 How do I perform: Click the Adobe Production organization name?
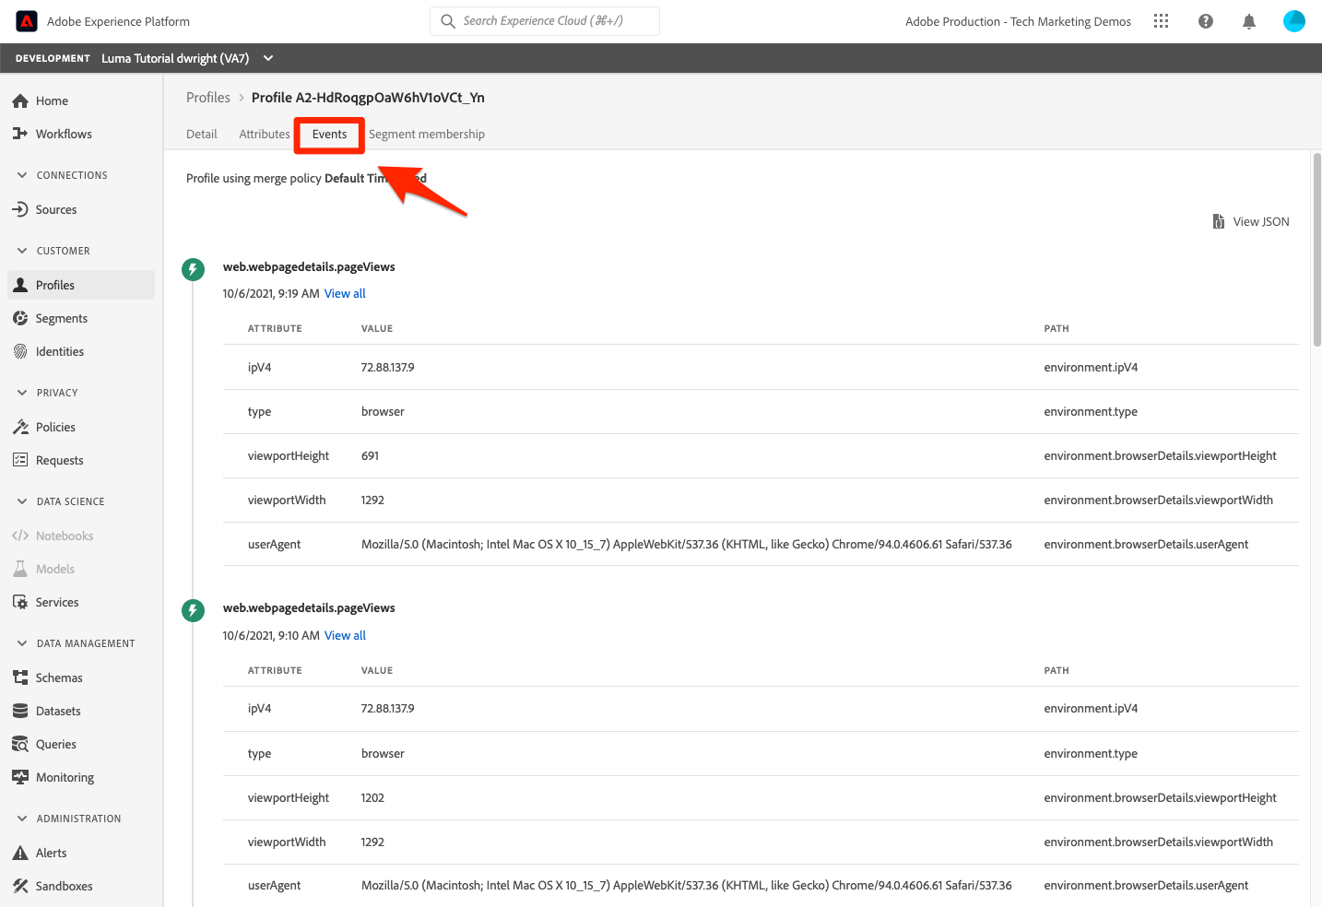[x=1018, y=21]
